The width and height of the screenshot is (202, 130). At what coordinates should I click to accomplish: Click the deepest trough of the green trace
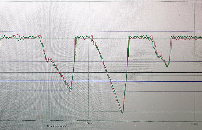(x=122, y=113)
